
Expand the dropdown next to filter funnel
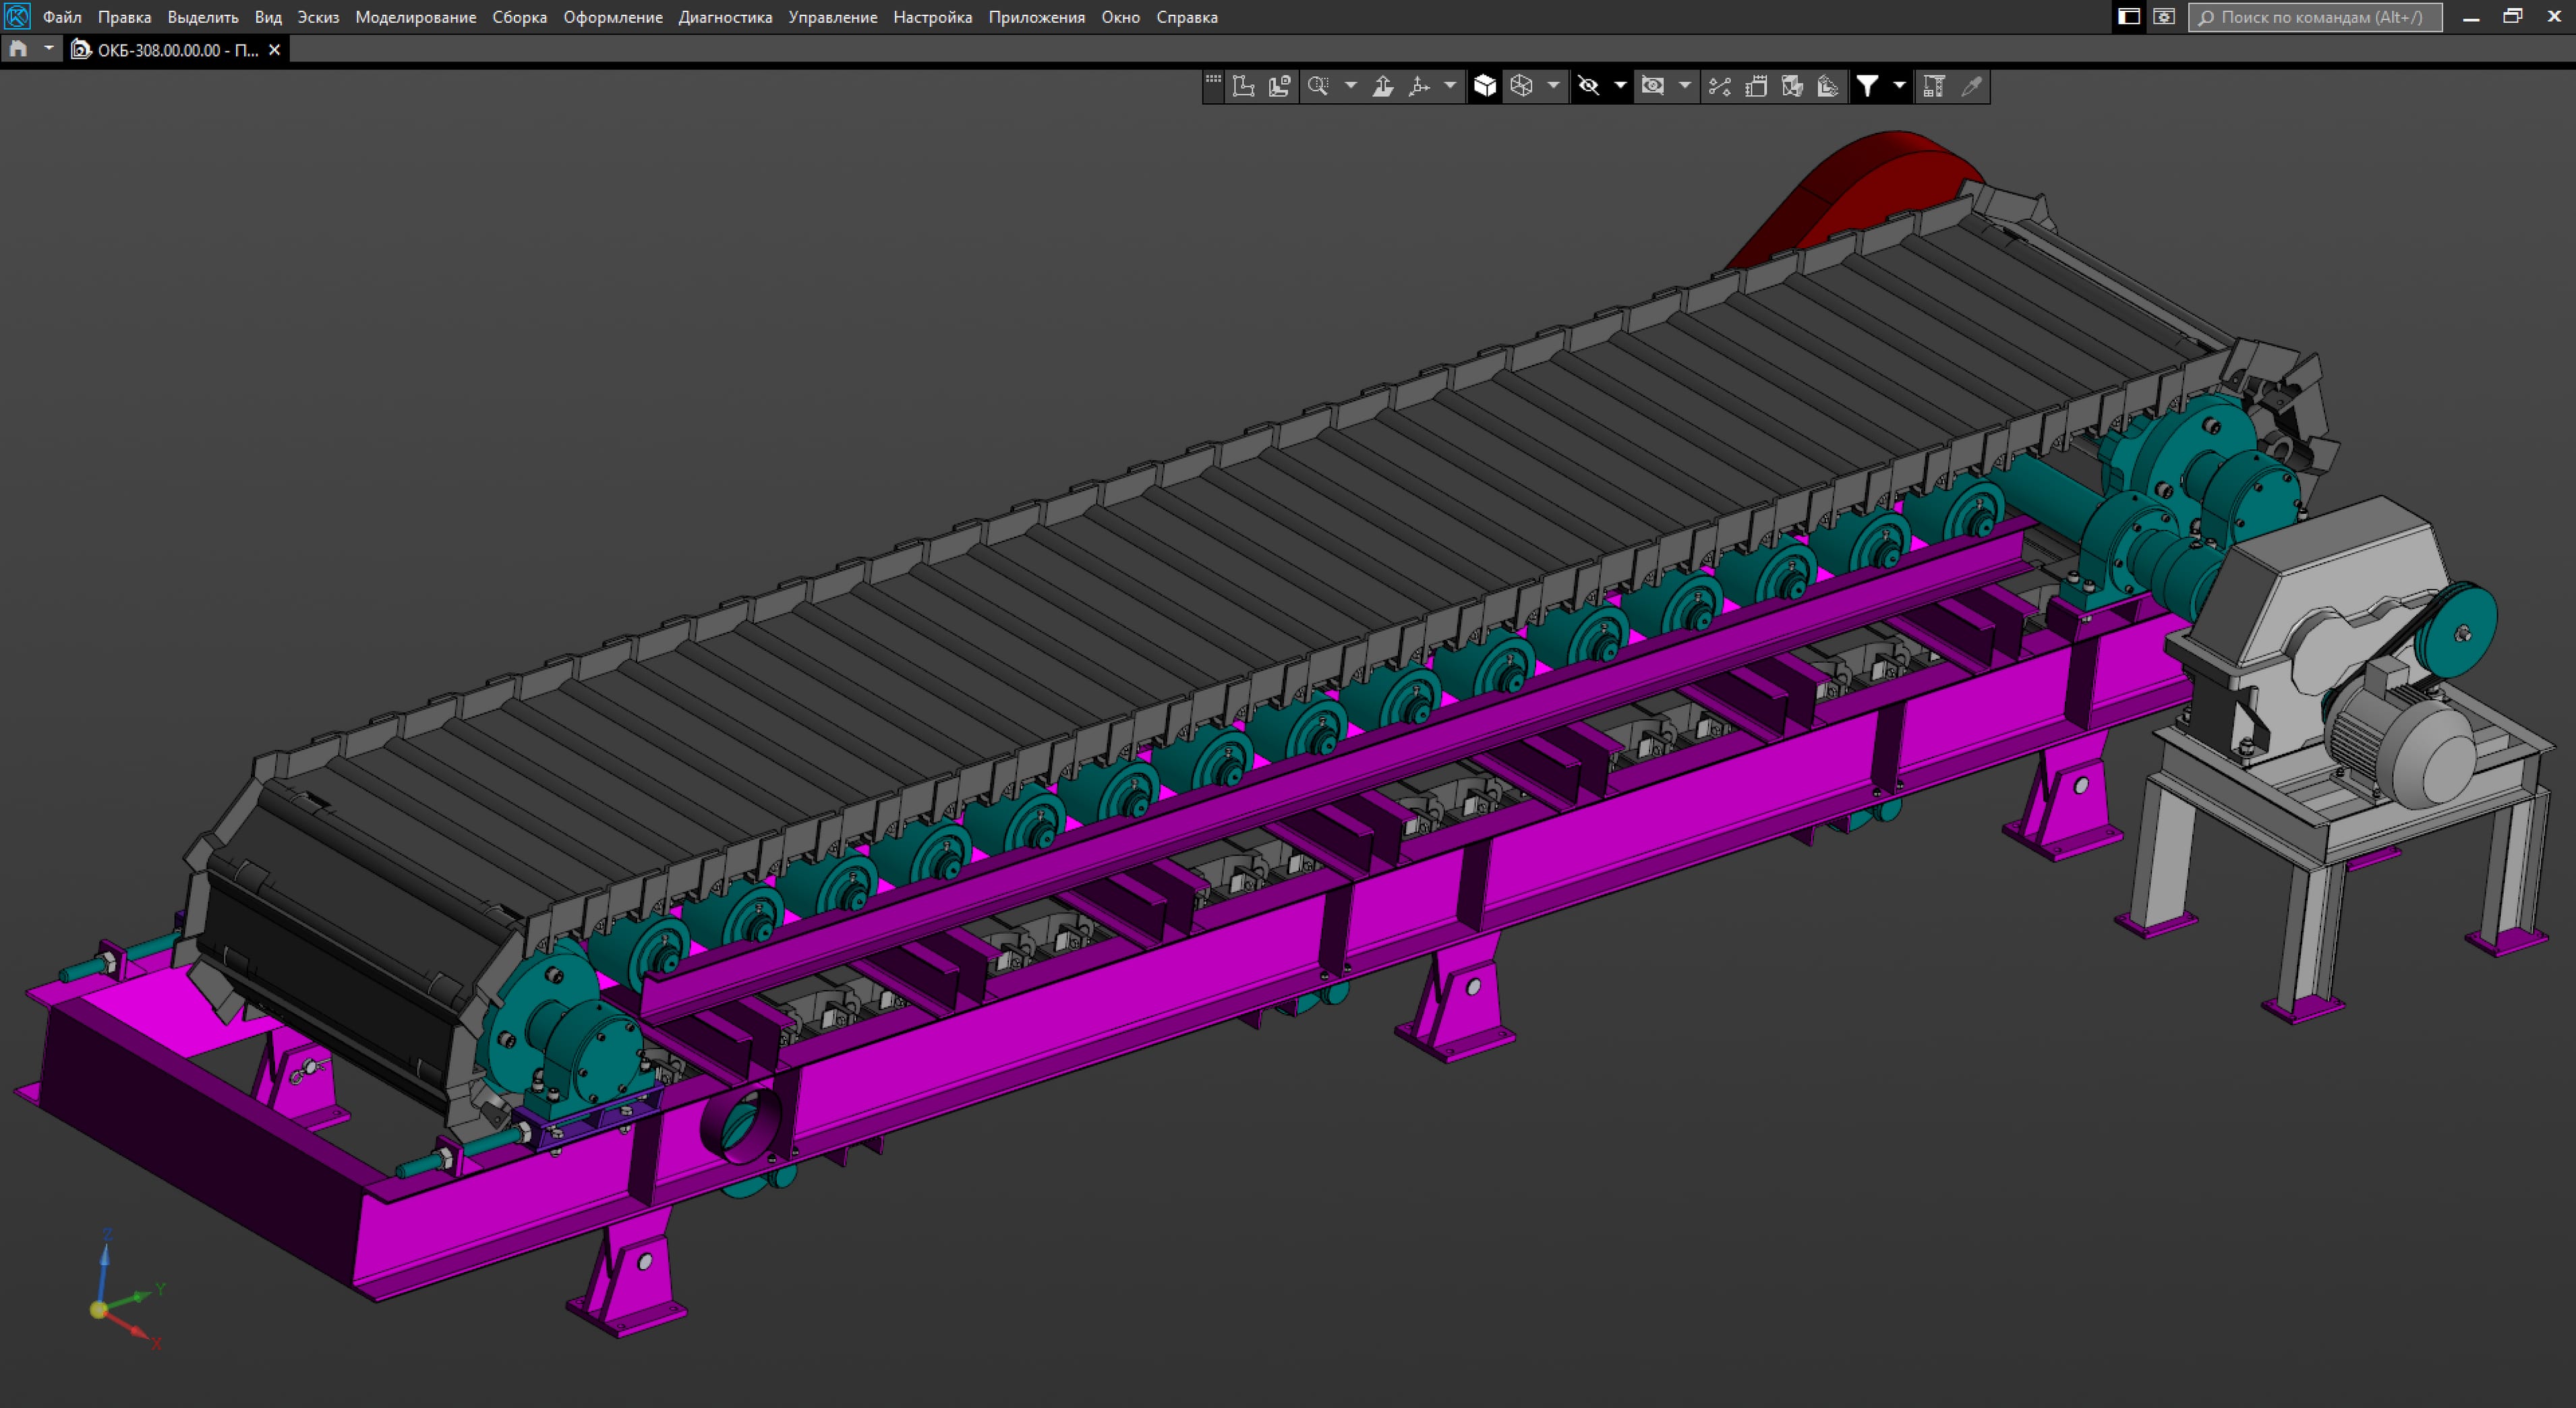tap(1899, 86)
